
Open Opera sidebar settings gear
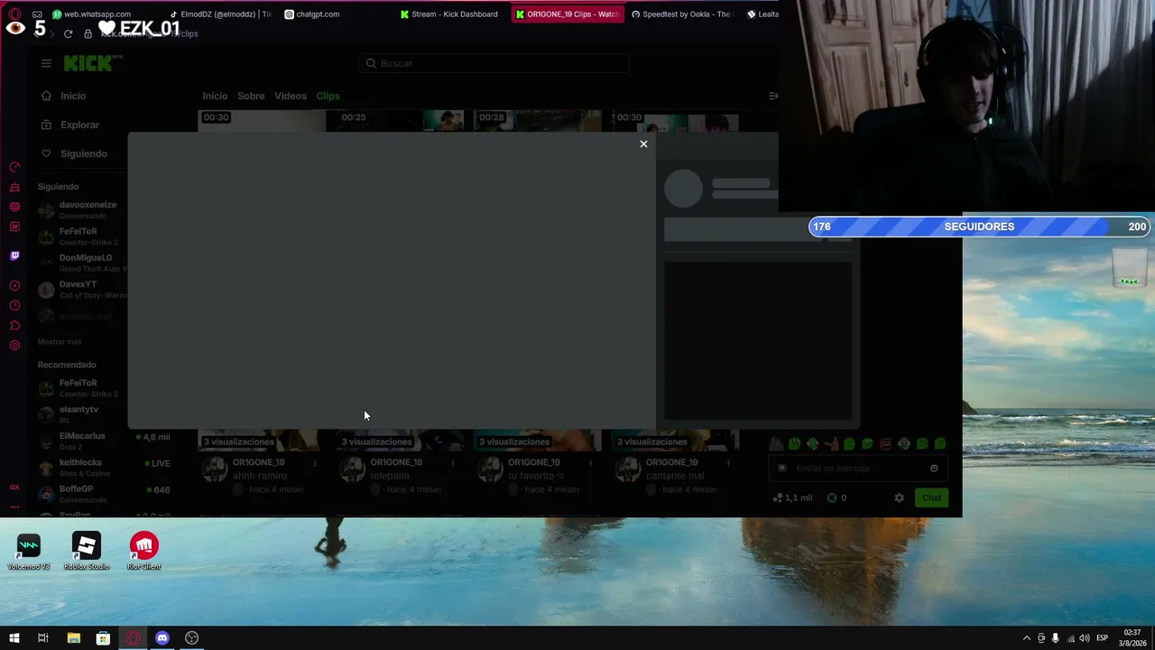14,345
